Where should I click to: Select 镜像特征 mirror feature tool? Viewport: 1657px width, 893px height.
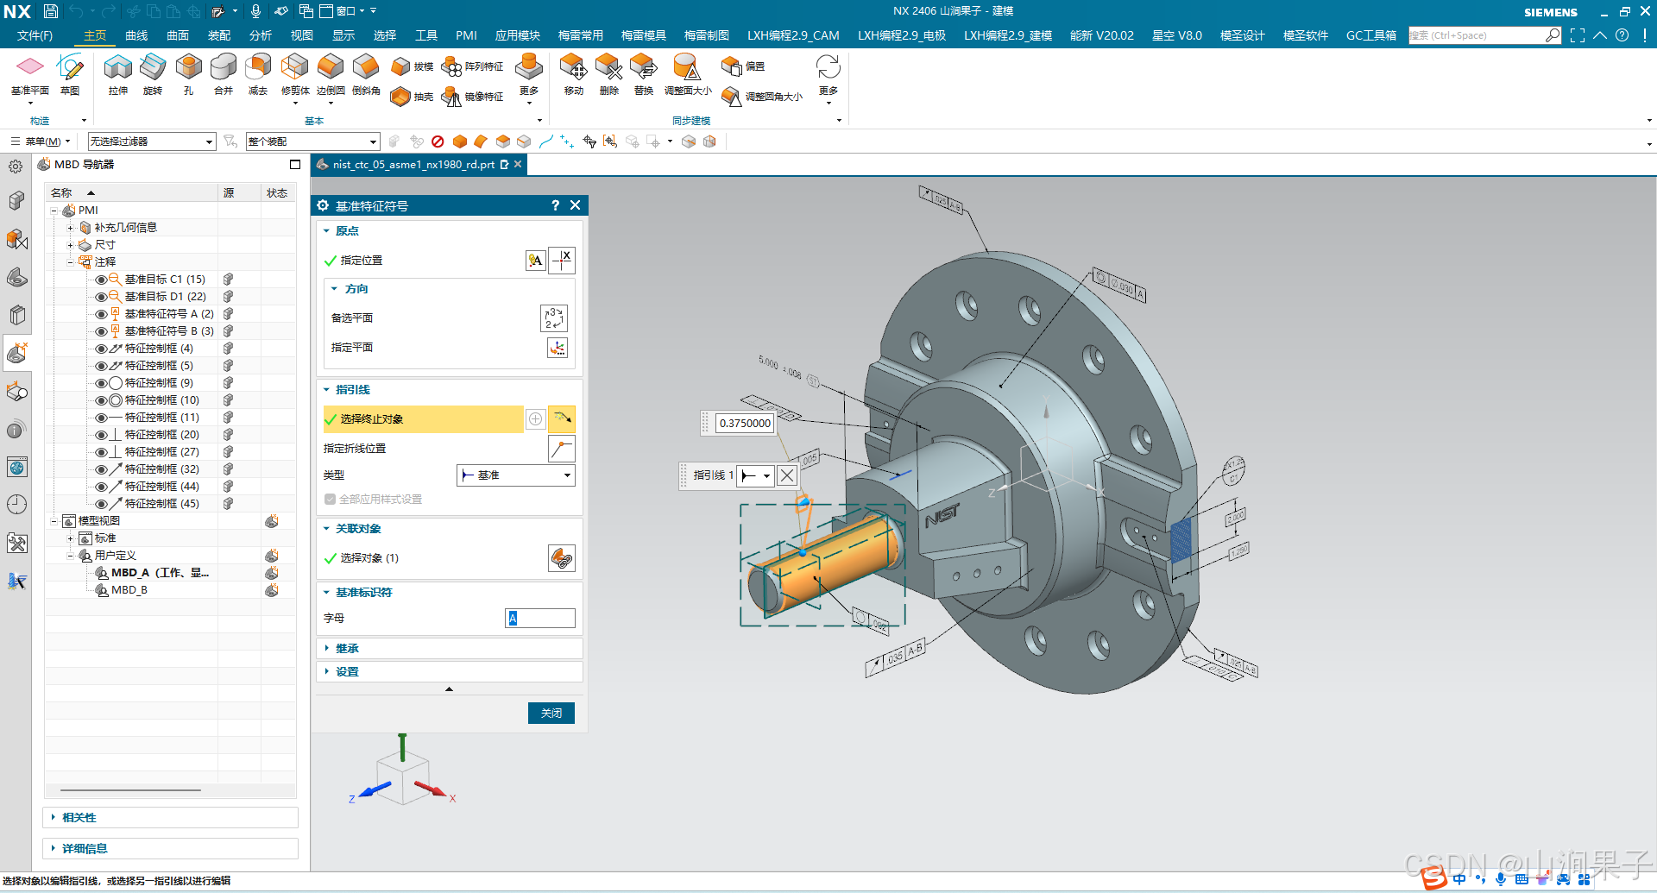pos(472,97)
